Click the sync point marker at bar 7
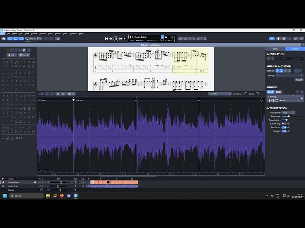The image size is (305, 228). (x=199, y=100)
